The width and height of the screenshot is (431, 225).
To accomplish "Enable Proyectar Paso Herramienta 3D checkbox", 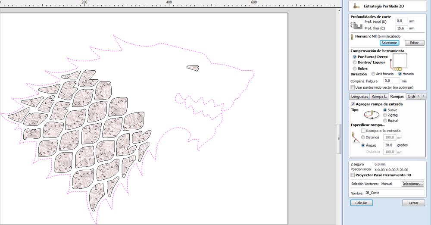I will (353, 175).
